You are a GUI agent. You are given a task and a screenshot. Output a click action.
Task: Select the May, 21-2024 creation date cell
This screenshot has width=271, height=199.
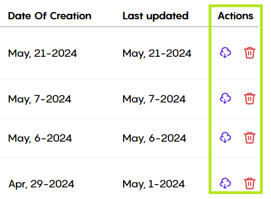(42, 53)
